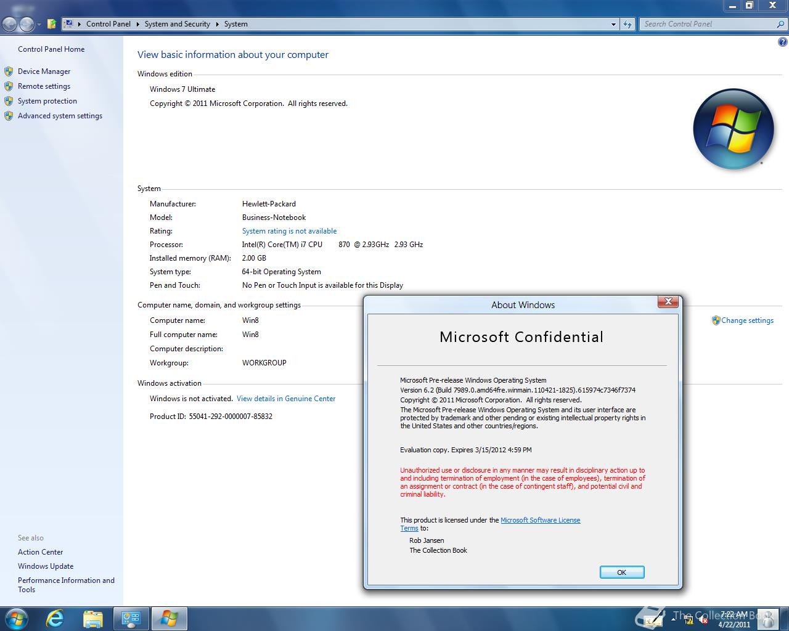This screenshot has width=789, height=631.
Task: Select the Business-Notebook model value
Action: [x=274, y=218]
